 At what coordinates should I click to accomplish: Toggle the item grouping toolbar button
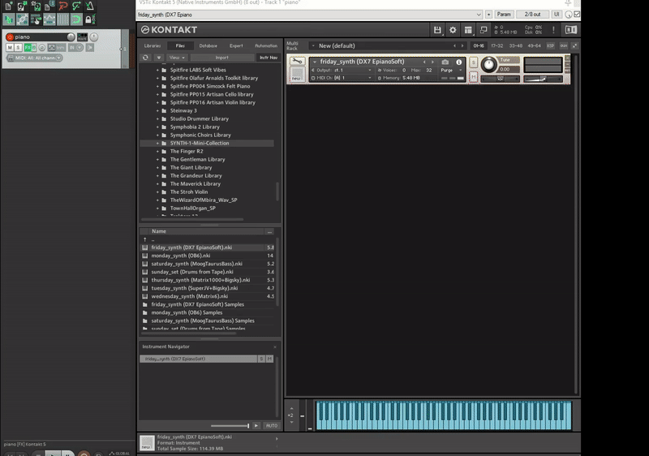(23, 19)
